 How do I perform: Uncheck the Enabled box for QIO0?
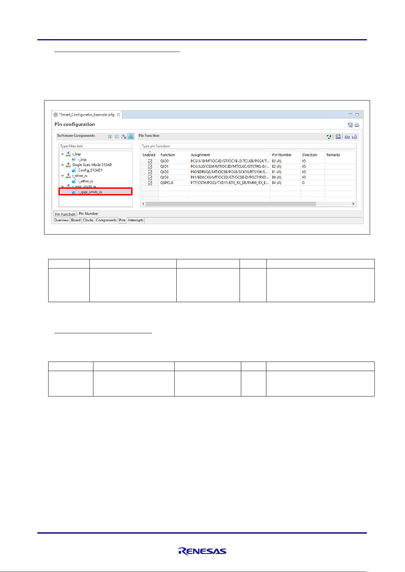(x=150, y=161)
